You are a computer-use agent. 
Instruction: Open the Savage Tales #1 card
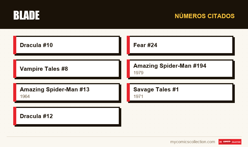click(x=180, y=92)
